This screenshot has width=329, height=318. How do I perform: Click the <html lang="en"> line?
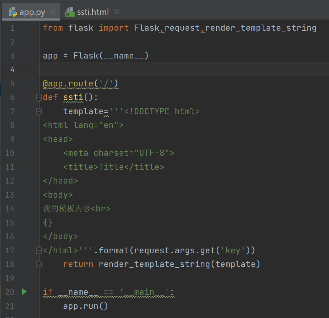pos(83,125)
